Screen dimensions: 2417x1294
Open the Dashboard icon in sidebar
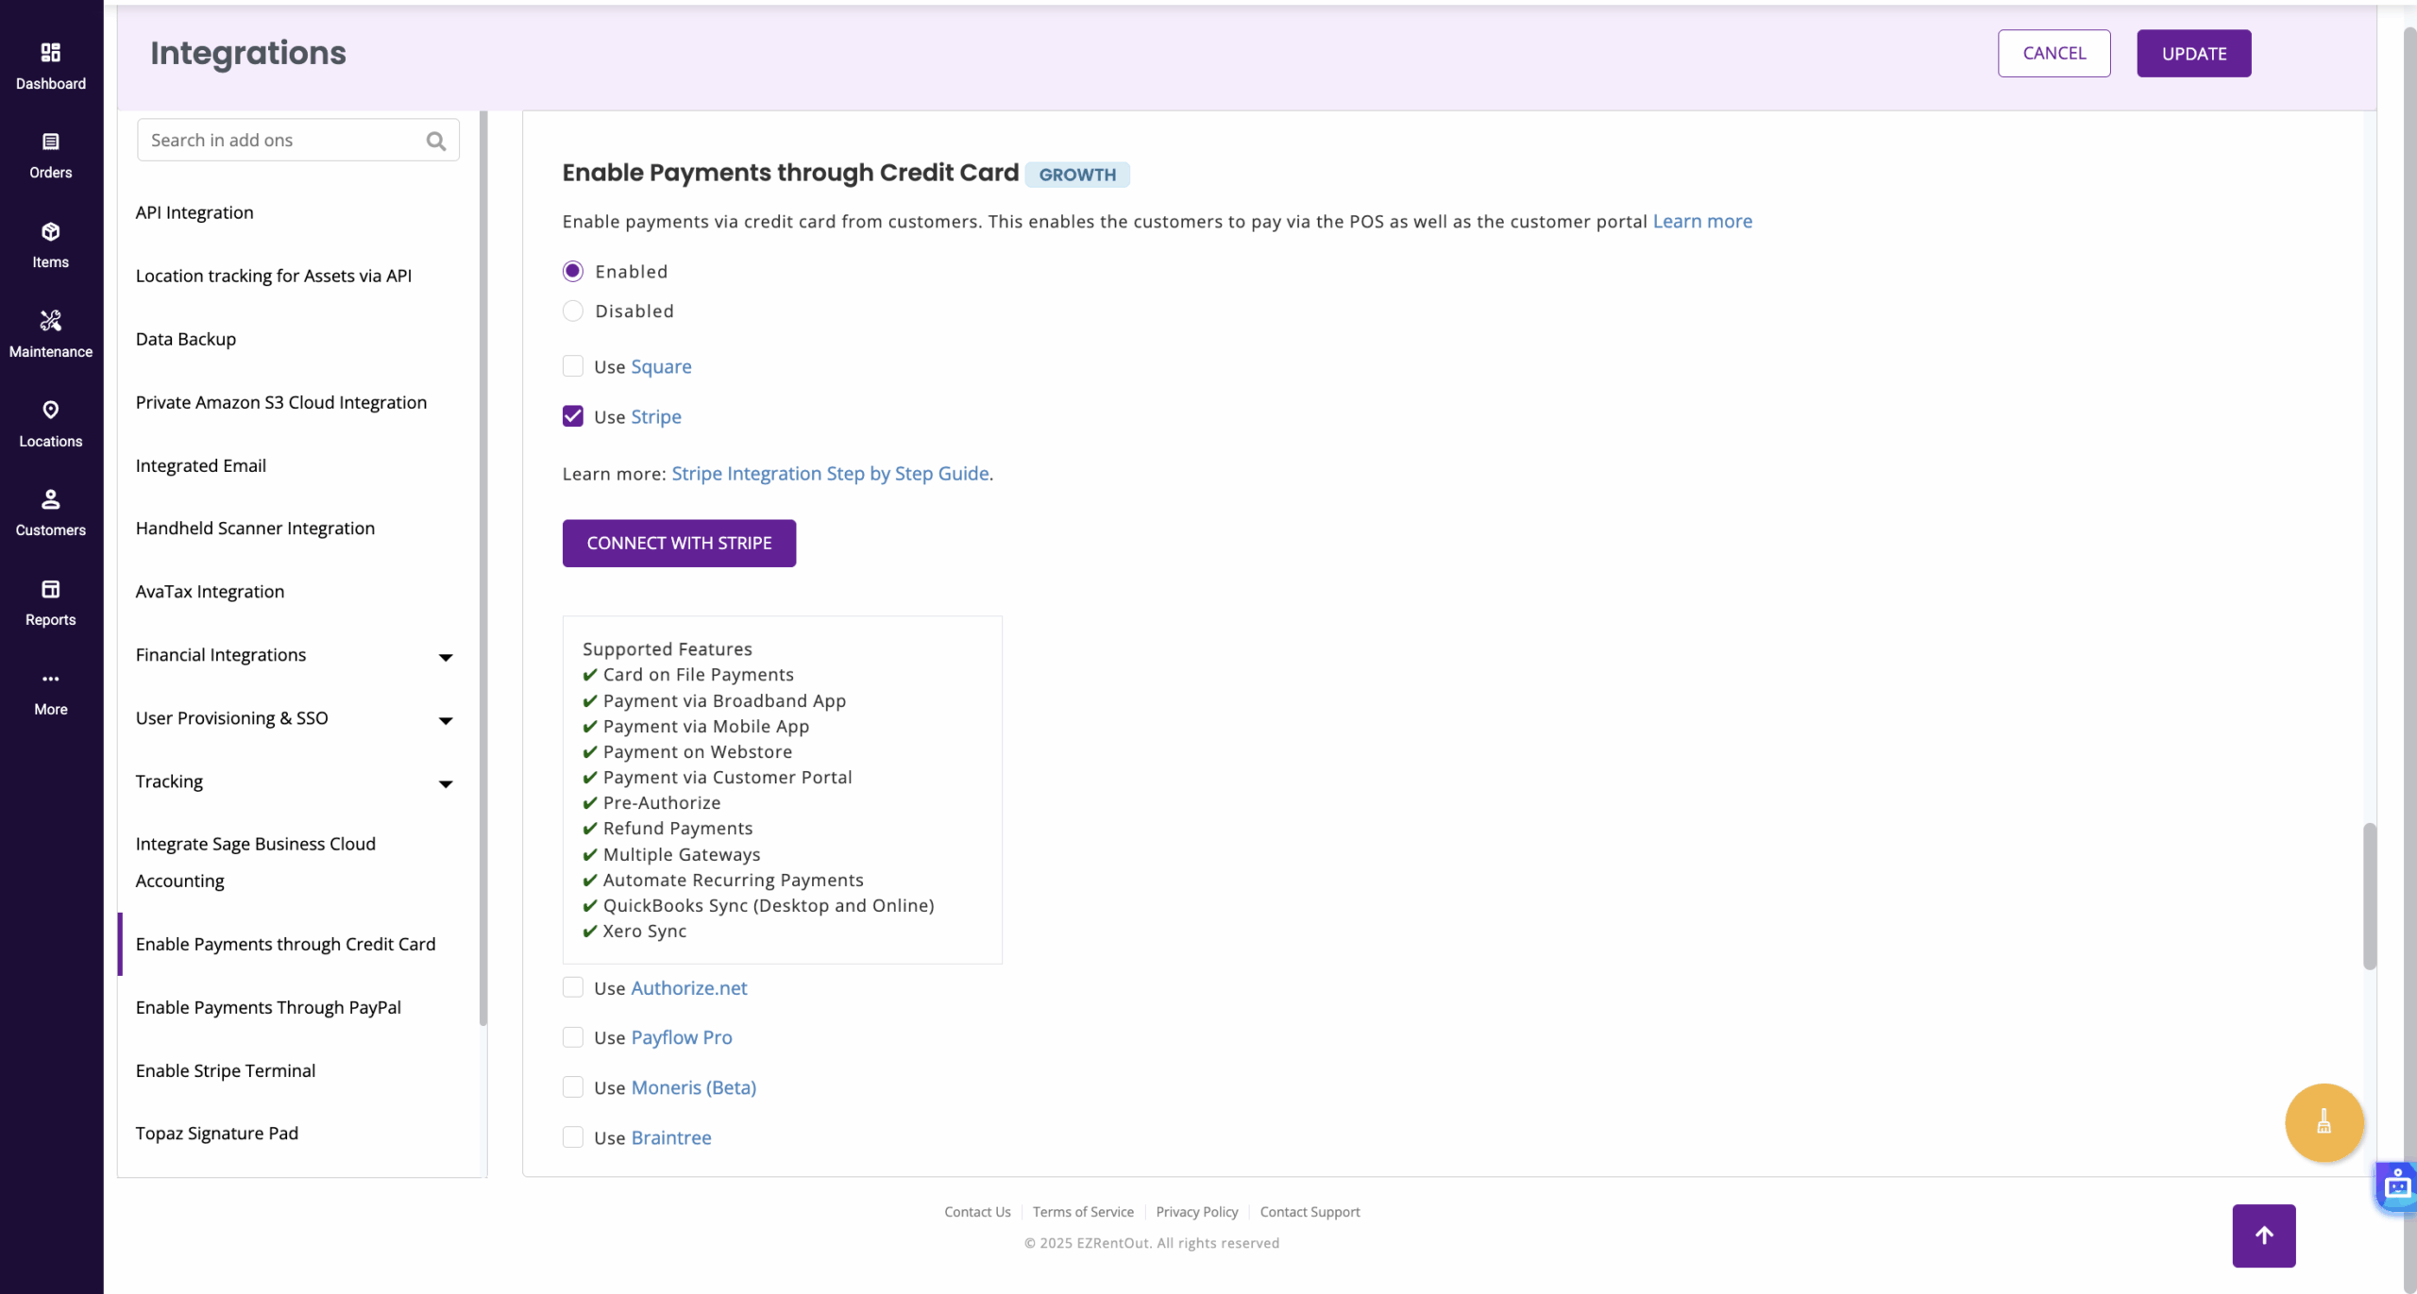tap(51, 53)
